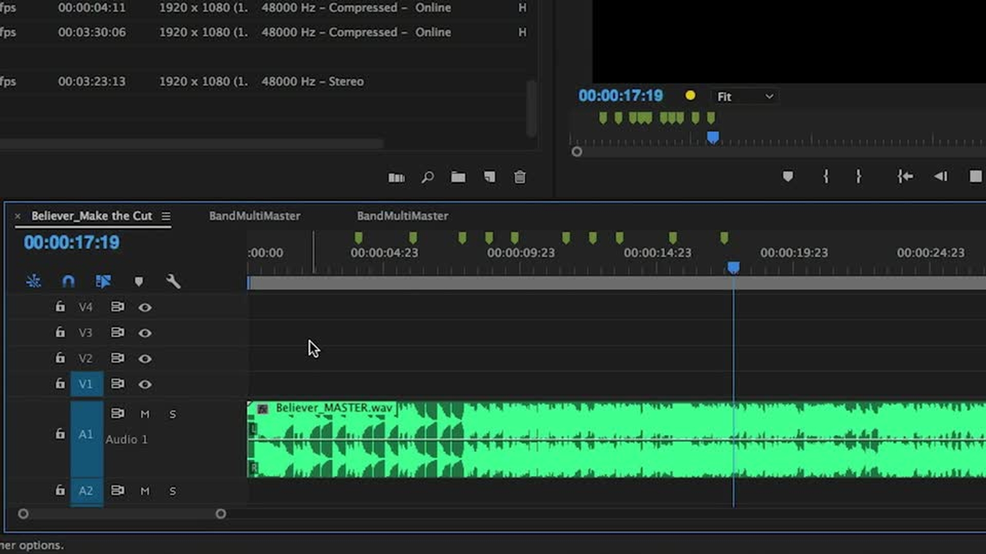
Task: Create New Bin folder icon
Action: [x=458, y=177]
